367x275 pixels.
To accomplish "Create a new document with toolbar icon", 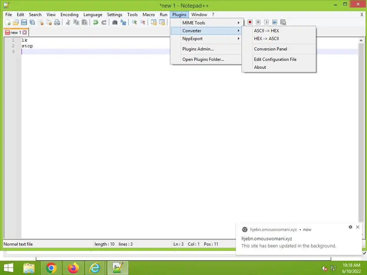I will point(8,22).
